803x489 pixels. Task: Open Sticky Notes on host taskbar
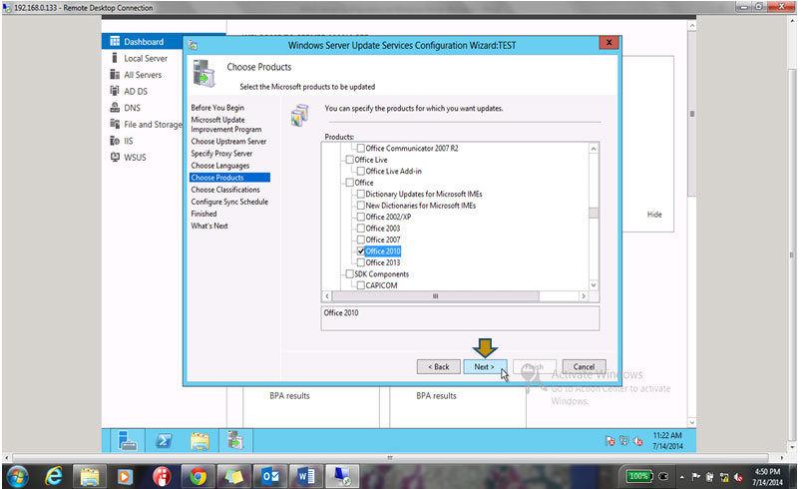tap(233, 477)
